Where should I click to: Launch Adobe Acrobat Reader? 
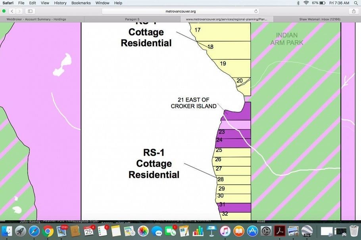click(x=279, y=231)
